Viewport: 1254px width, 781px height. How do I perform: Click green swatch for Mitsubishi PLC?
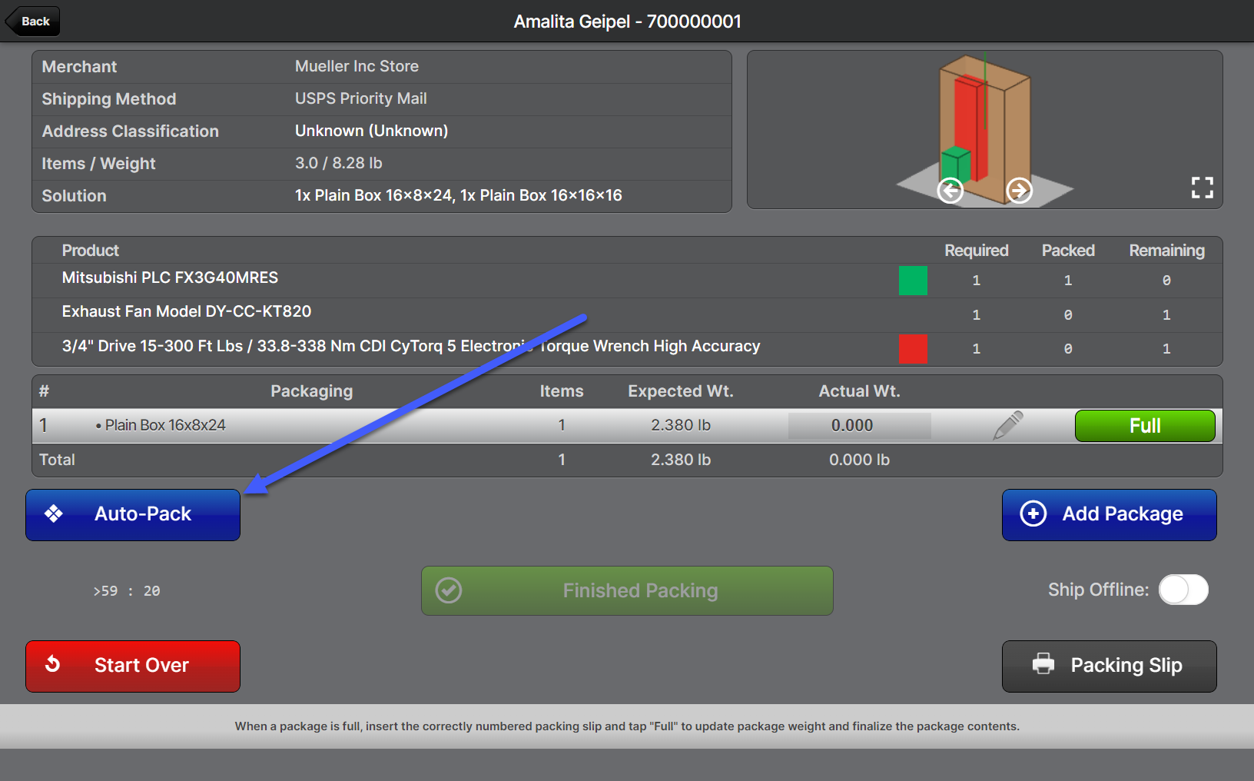click(913, 281)
